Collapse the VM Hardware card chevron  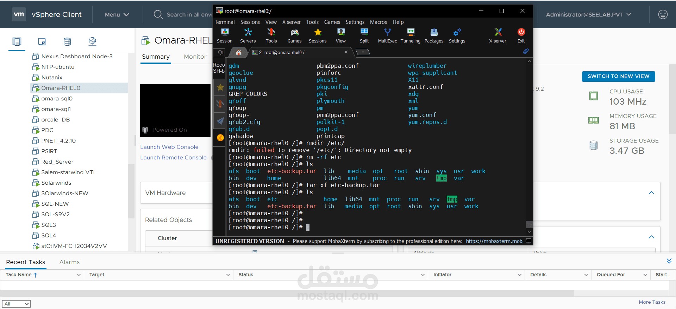pyautogui.click(x=651, y=193)
